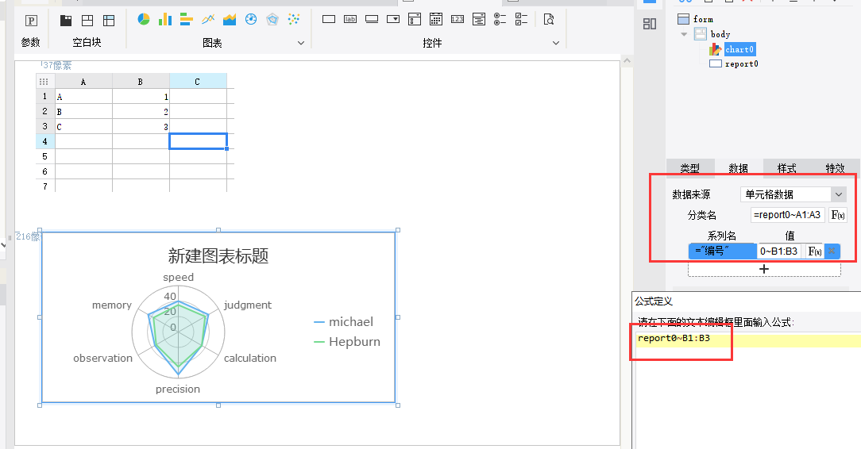
Task: Open formula editor for series value
Action: [814, 251]
